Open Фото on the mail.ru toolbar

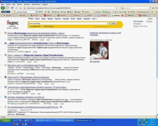(70, 12)
